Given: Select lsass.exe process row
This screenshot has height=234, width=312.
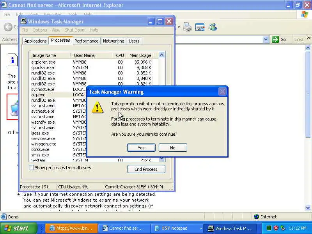Looking at the screenshot, I should point(58,133).
